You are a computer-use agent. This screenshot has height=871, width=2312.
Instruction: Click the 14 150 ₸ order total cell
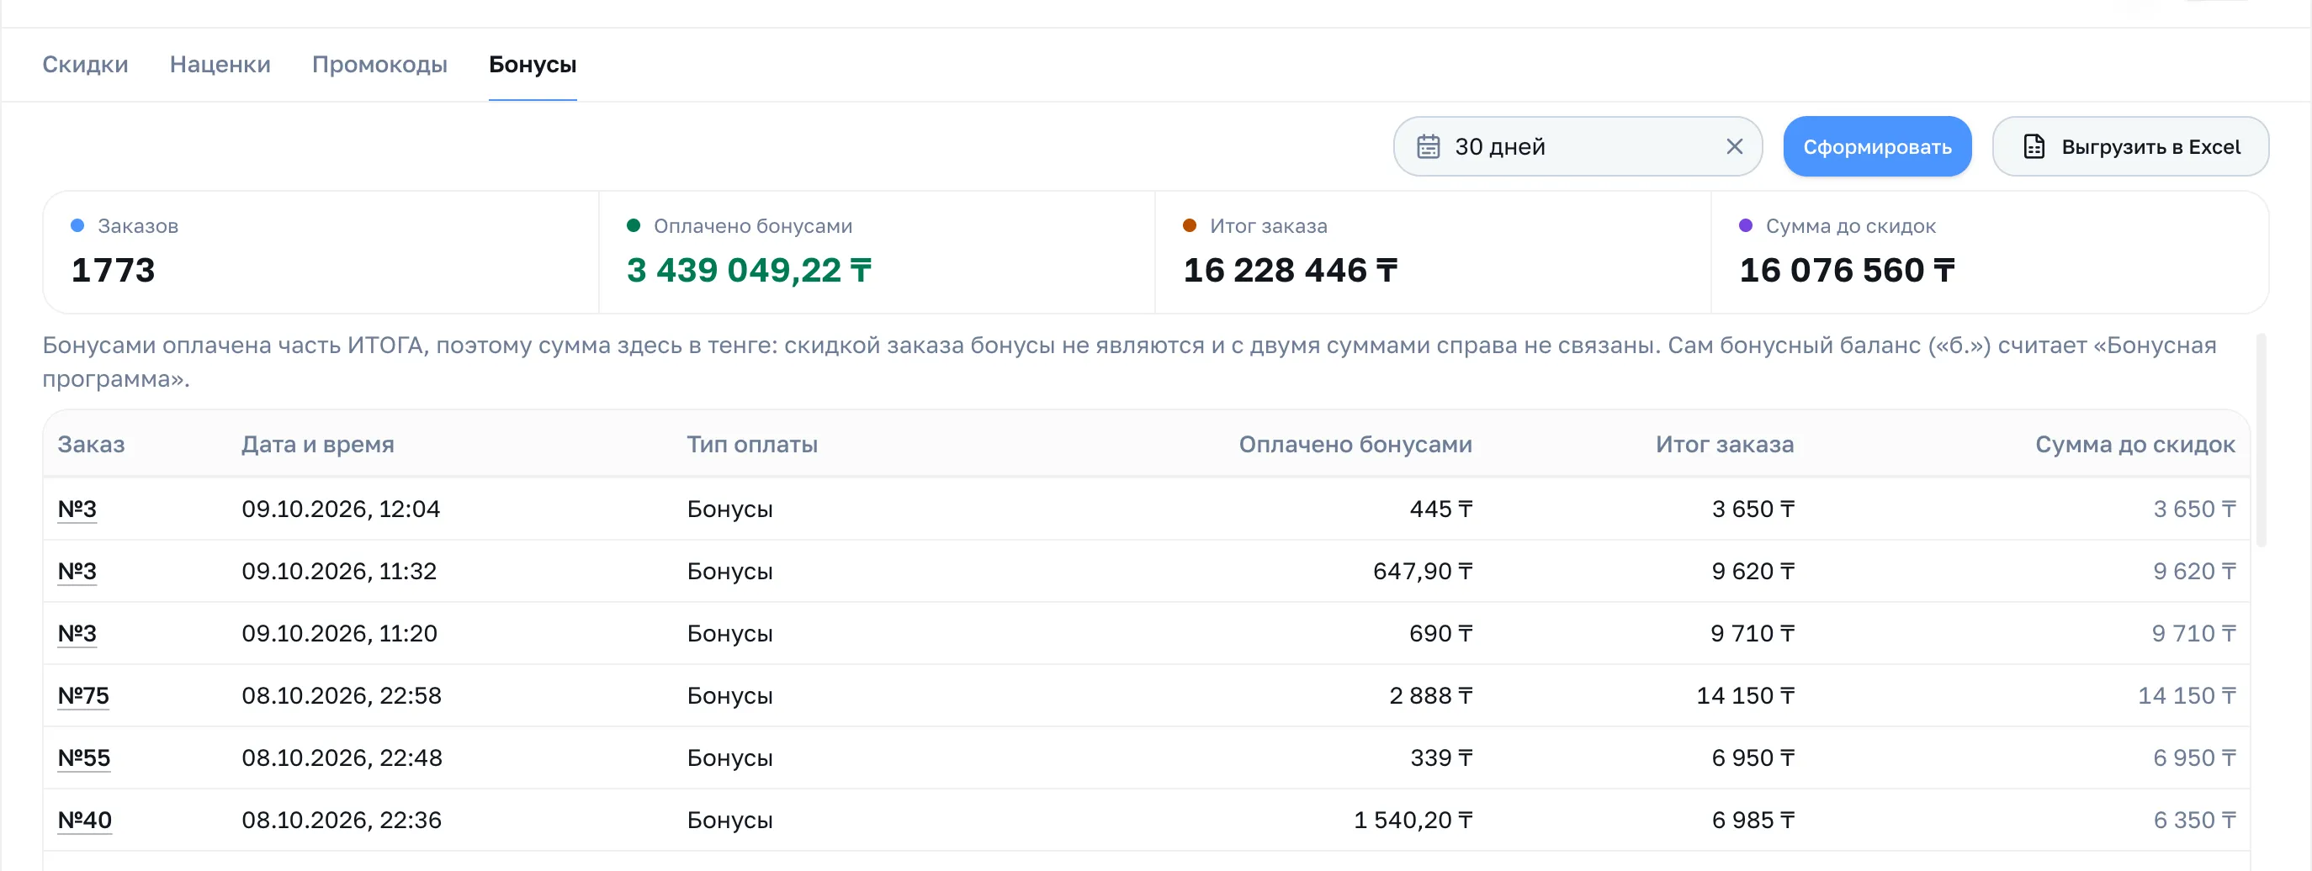(x=1745, y=695)
